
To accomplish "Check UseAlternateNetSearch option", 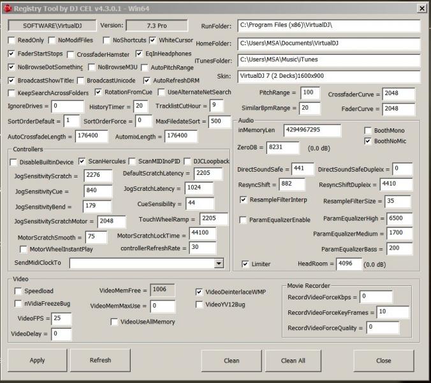I will (x=161, y=92).
